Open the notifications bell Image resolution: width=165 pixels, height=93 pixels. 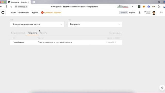click(x=139, y=13)
